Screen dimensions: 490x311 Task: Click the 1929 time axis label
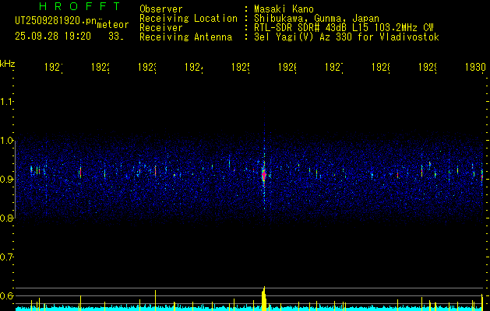point(428,67)
